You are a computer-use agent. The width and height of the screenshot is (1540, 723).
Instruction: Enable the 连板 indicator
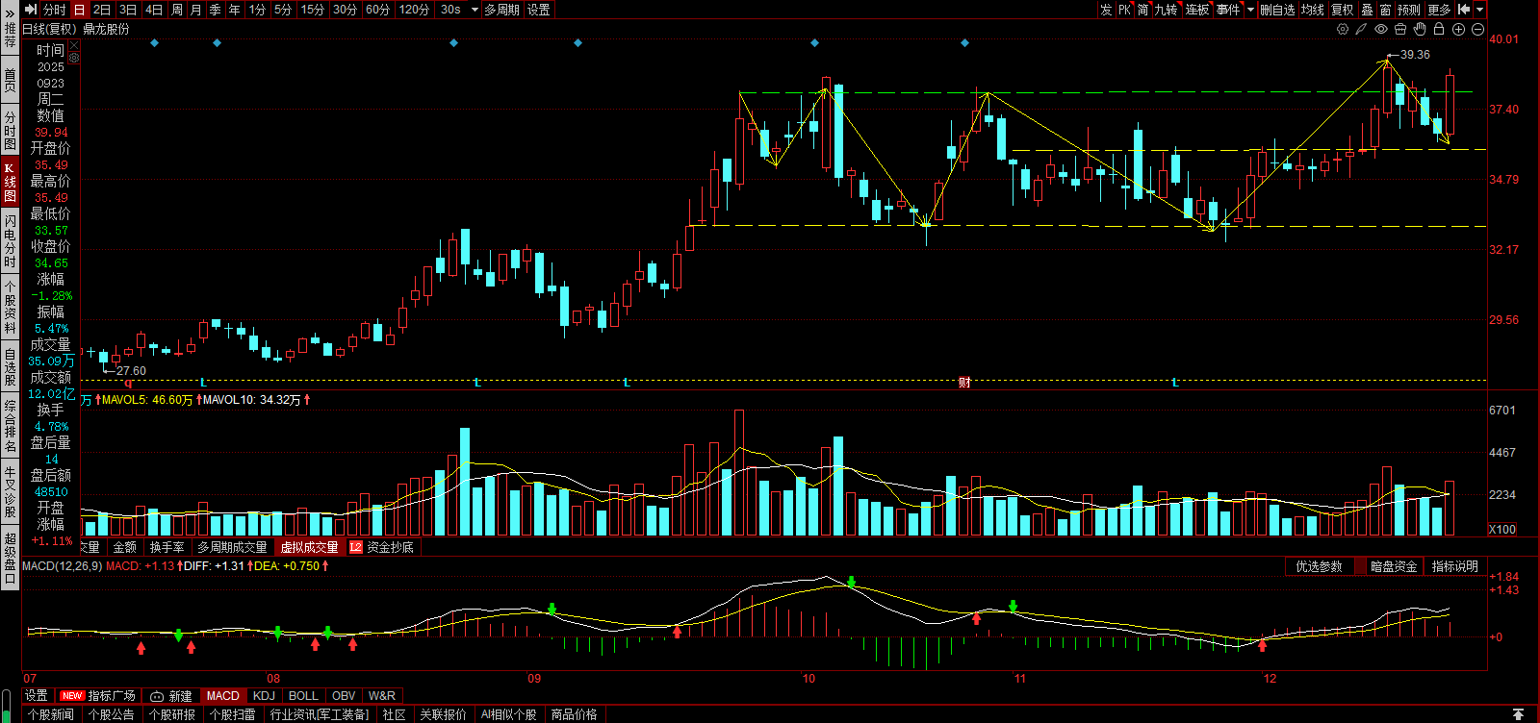pyautogui.click(x=1196, y=10)
